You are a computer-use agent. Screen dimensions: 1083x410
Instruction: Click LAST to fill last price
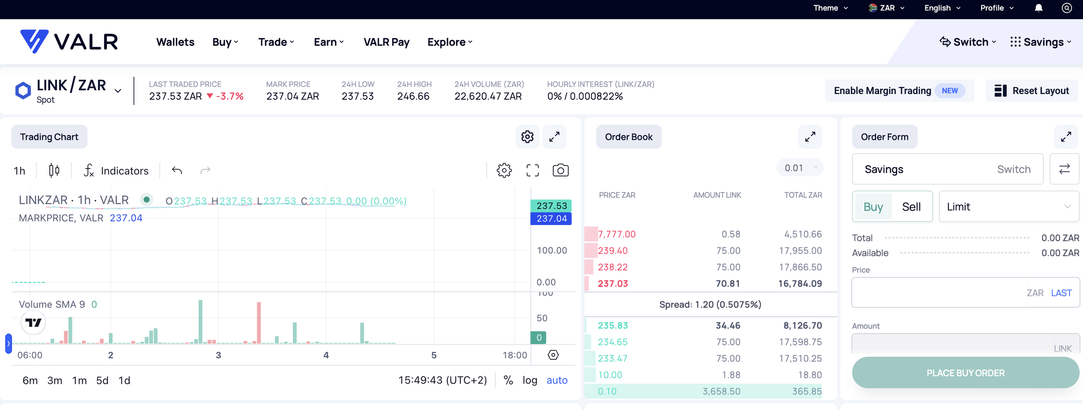(x=1061, y=293)
